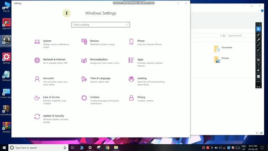
Task: Open the Cortana settings category
Action: click(100, 100)
